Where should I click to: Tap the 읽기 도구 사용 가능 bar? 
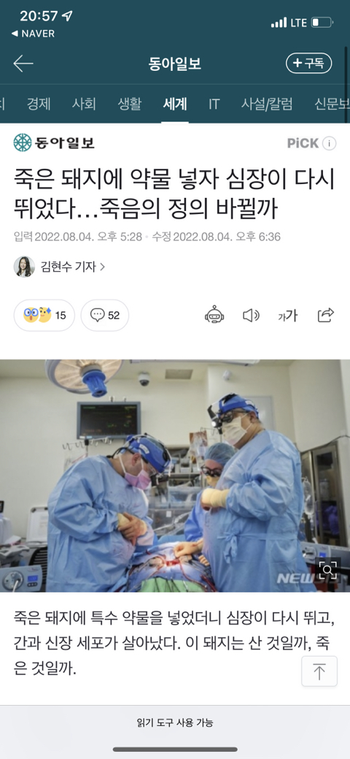(175, 723)
